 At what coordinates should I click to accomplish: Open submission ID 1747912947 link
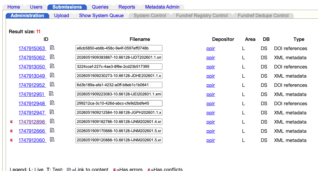(32, 113)
